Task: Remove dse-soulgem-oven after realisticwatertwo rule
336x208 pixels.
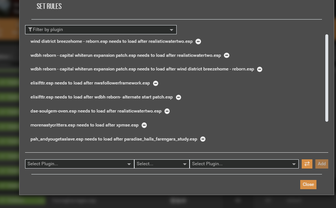Action: click(x=167, y=111)
